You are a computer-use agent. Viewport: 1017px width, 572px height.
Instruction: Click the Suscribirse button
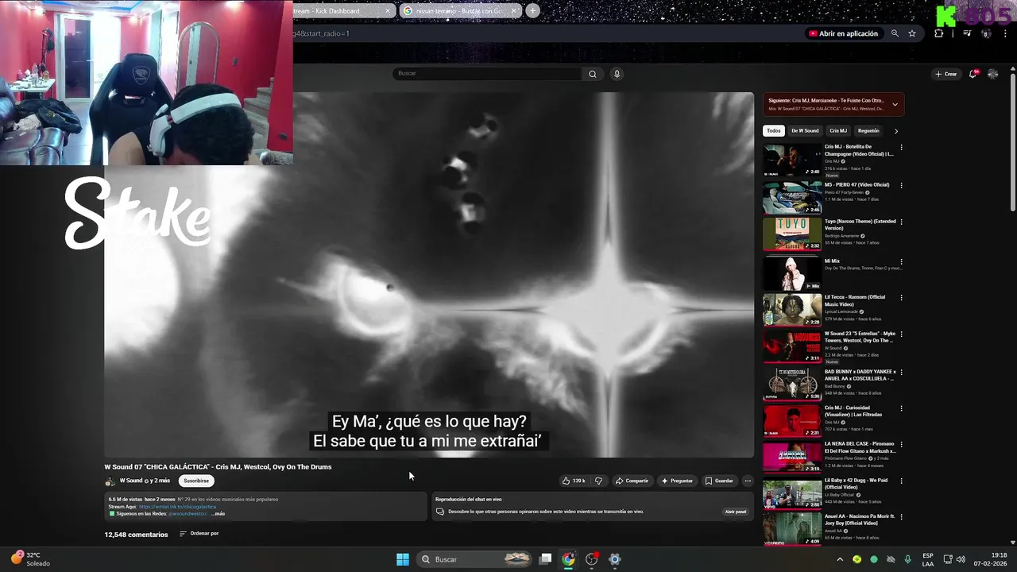pos(196,481)
